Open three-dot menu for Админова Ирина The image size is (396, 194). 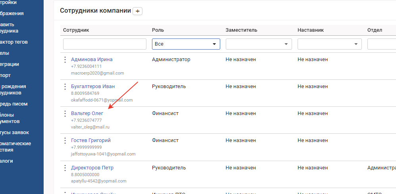point(65,60)
